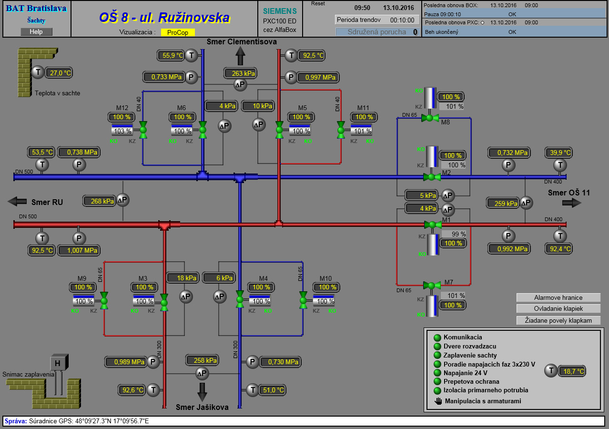Click the flood sensor H icon
The image size is (609, 429).
coord(58,363)
